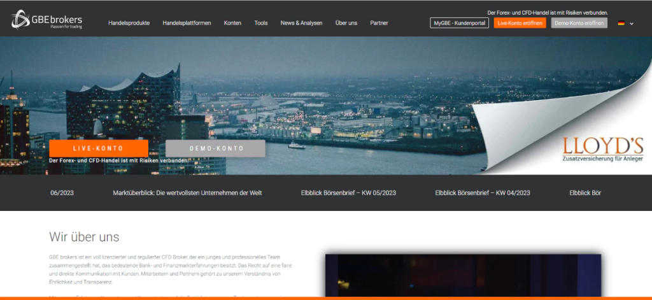This screenshot has height=300, width=652.
Task: Click the header risk warning text
Action: (x=548, y=13)
